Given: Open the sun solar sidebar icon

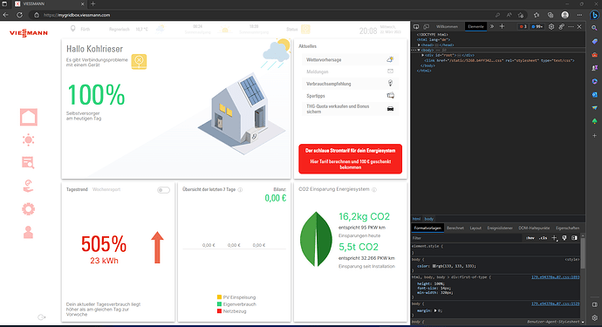Looking at the screenshot, I should tap(29, 140).
